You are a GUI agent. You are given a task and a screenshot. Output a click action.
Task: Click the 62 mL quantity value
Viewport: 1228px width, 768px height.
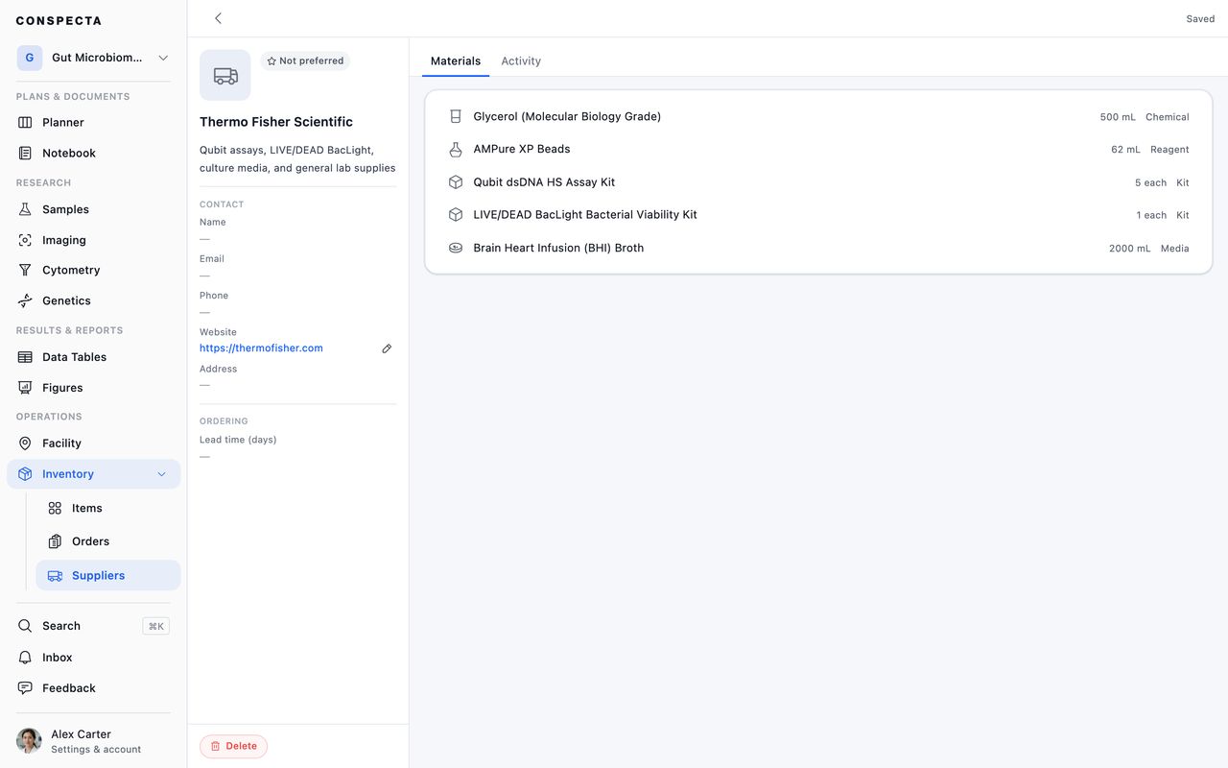click(x=1126, y=150)
